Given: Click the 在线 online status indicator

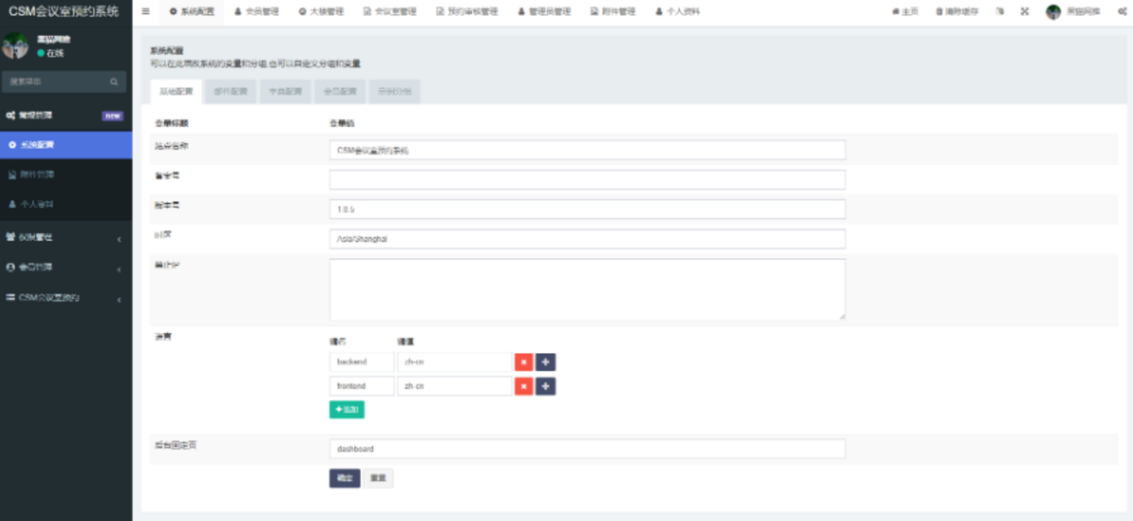Looking at the screenshot, I should click(50, 53).
